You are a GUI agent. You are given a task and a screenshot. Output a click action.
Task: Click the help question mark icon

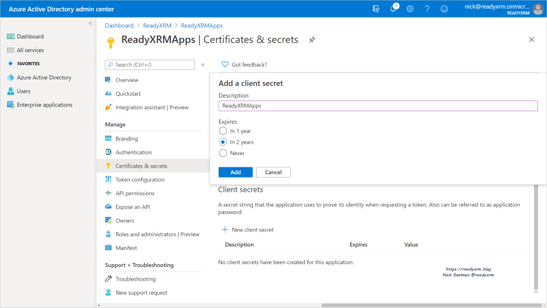(427, 9)
